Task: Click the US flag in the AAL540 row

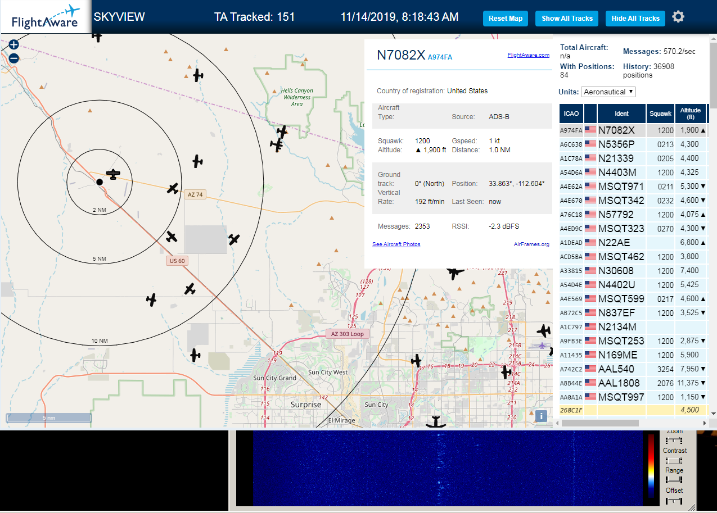Action: point(590,369)
